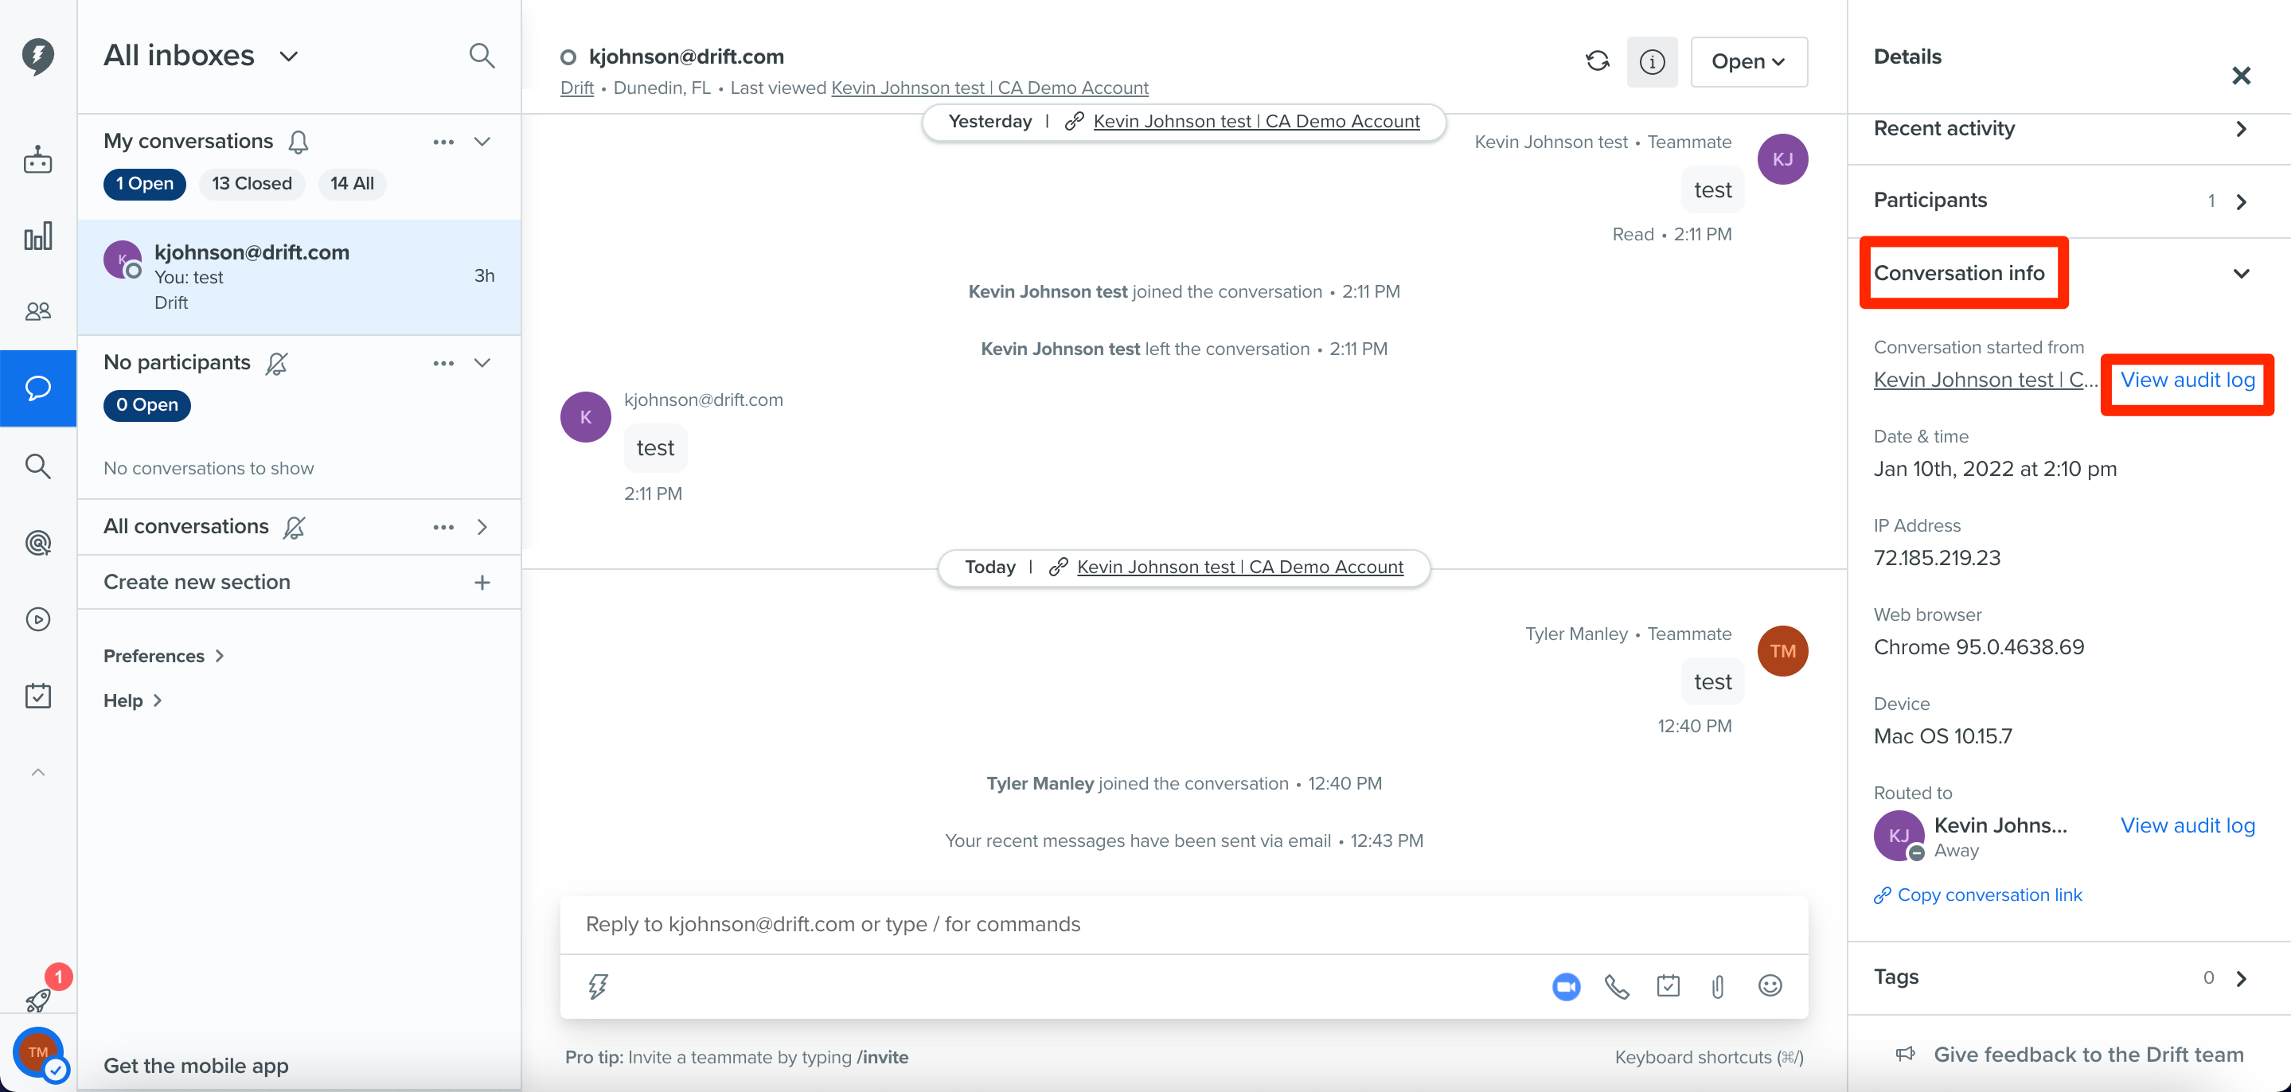Open the reports bar chart icon
Viewport: 2291px width, 1092px height.
click(x=37, y=236)
